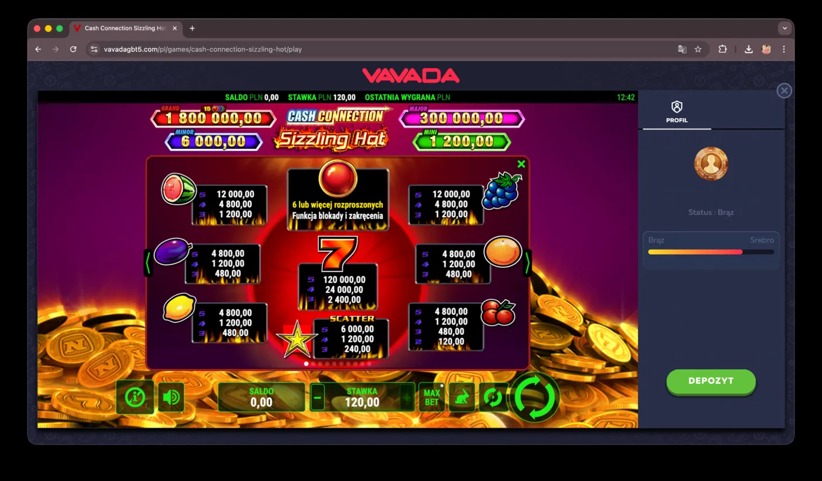Click the MINOR jackpot 6 000,00
Image resolution: width=822 pixels, height=481 pixels.
[x=214, y=141]
